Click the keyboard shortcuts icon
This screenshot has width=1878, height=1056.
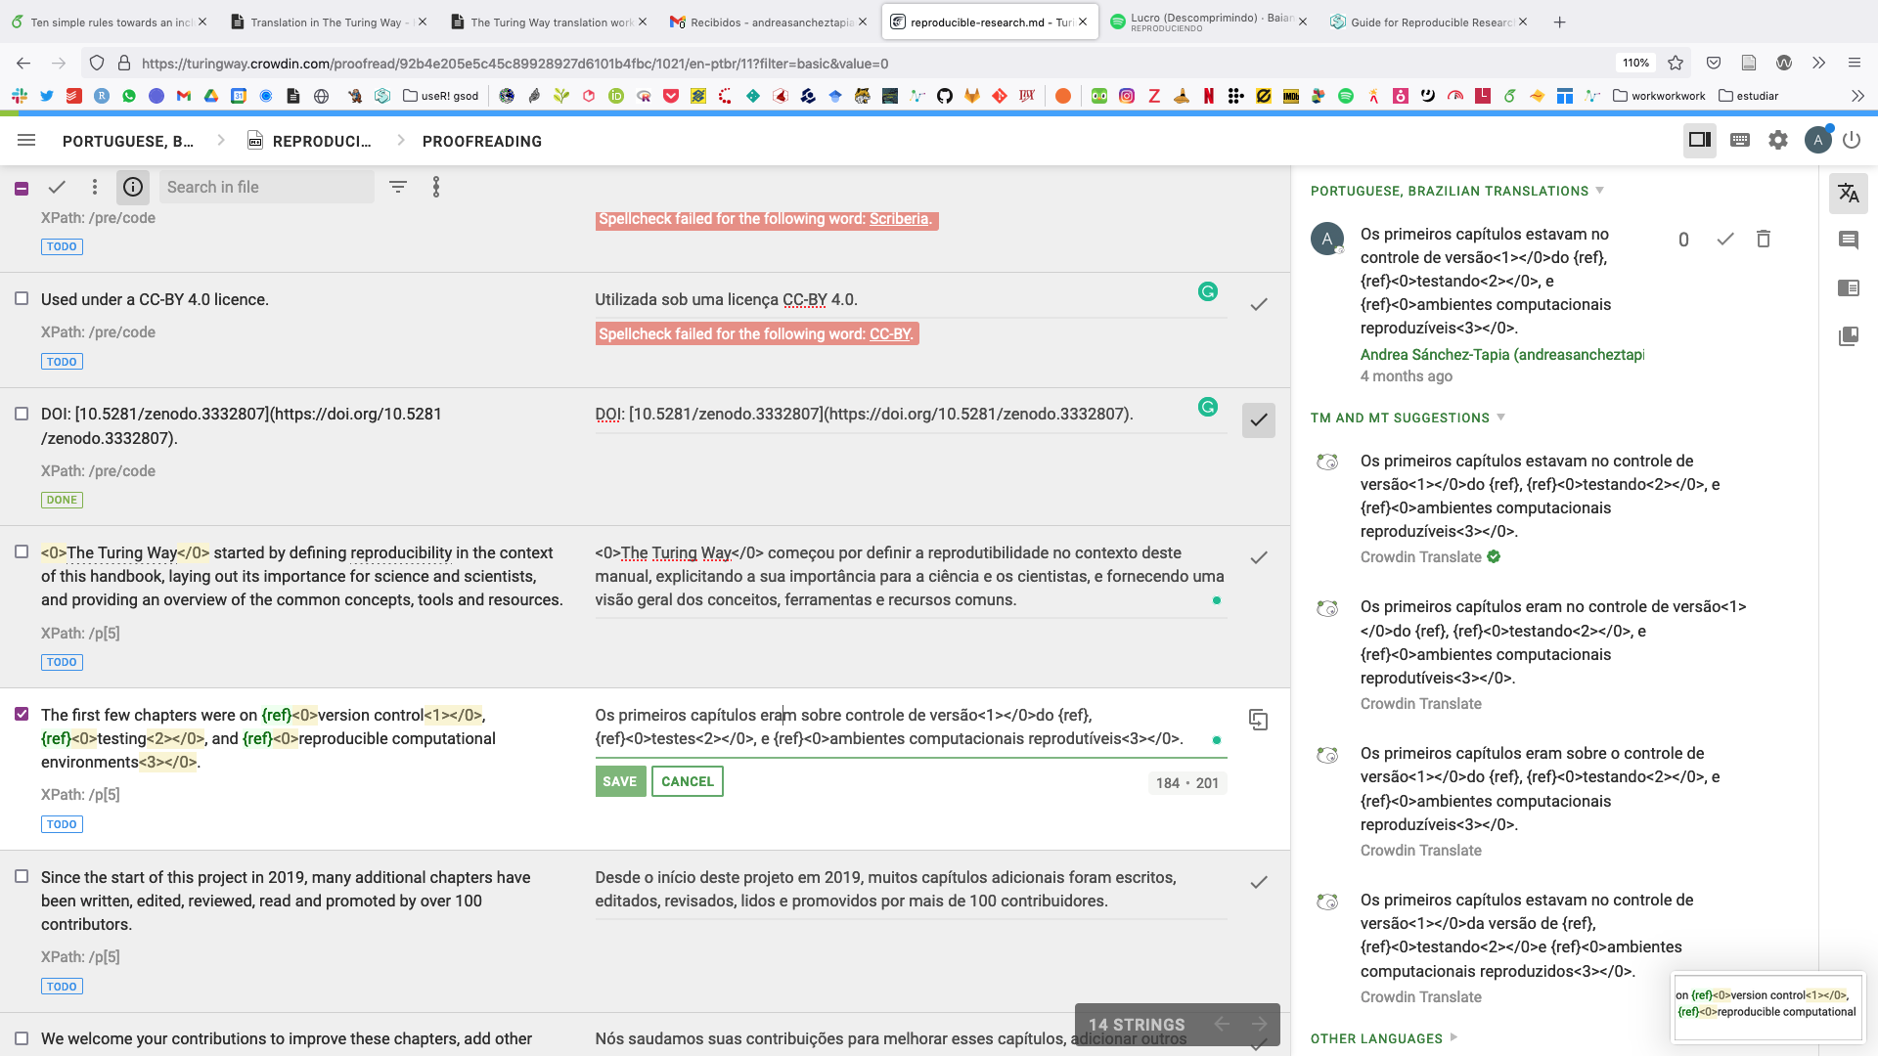[x=1740, y=141]
